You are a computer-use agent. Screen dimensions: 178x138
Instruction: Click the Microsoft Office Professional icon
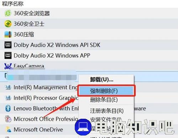click(x=8, y=119)
